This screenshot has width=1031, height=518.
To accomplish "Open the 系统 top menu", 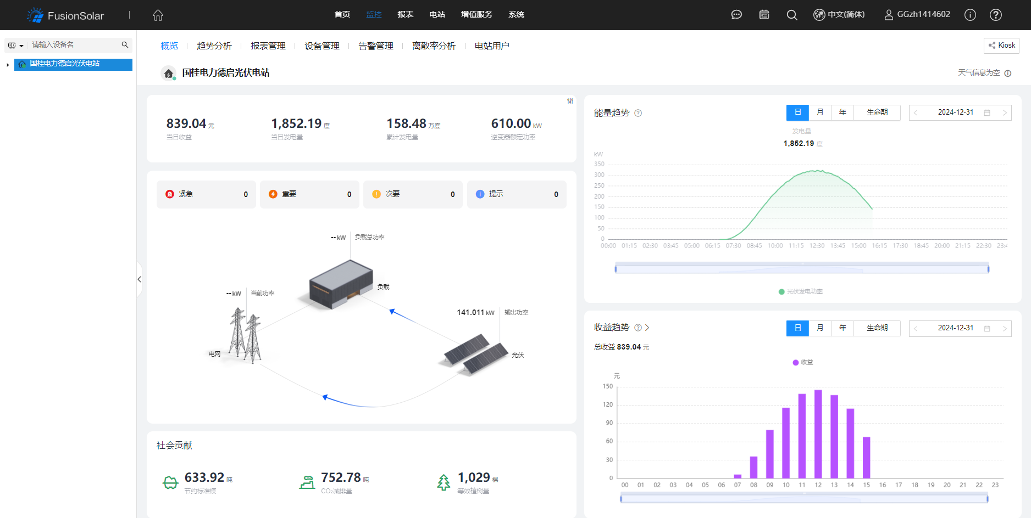I will (517, 15).
